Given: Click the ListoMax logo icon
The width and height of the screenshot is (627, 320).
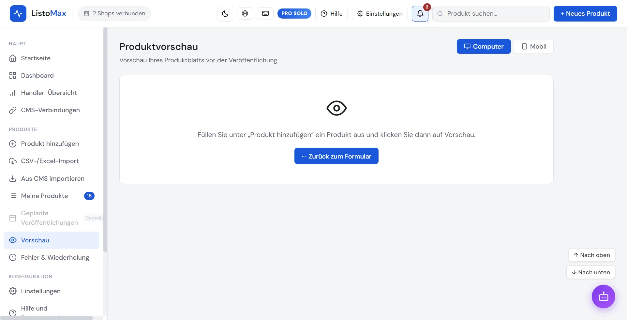Looking at the screenshot, I should [18, 13].
